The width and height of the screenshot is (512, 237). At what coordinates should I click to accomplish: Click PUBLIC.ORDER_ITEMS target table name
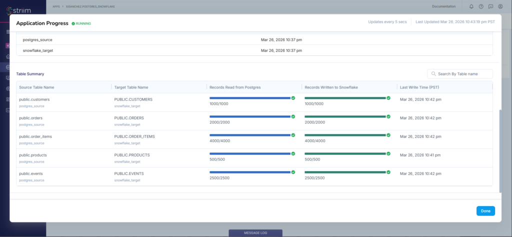click(x=134, y=136)
